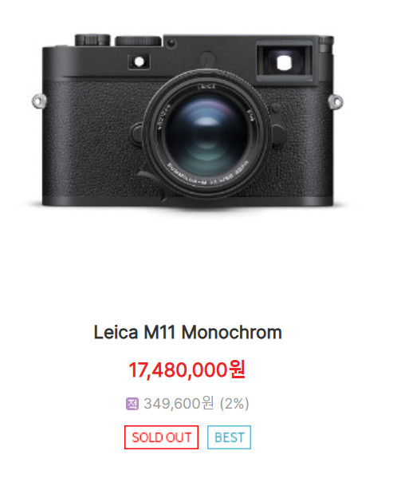Open the Leica M11 Monochrom product title

point(187,332)
